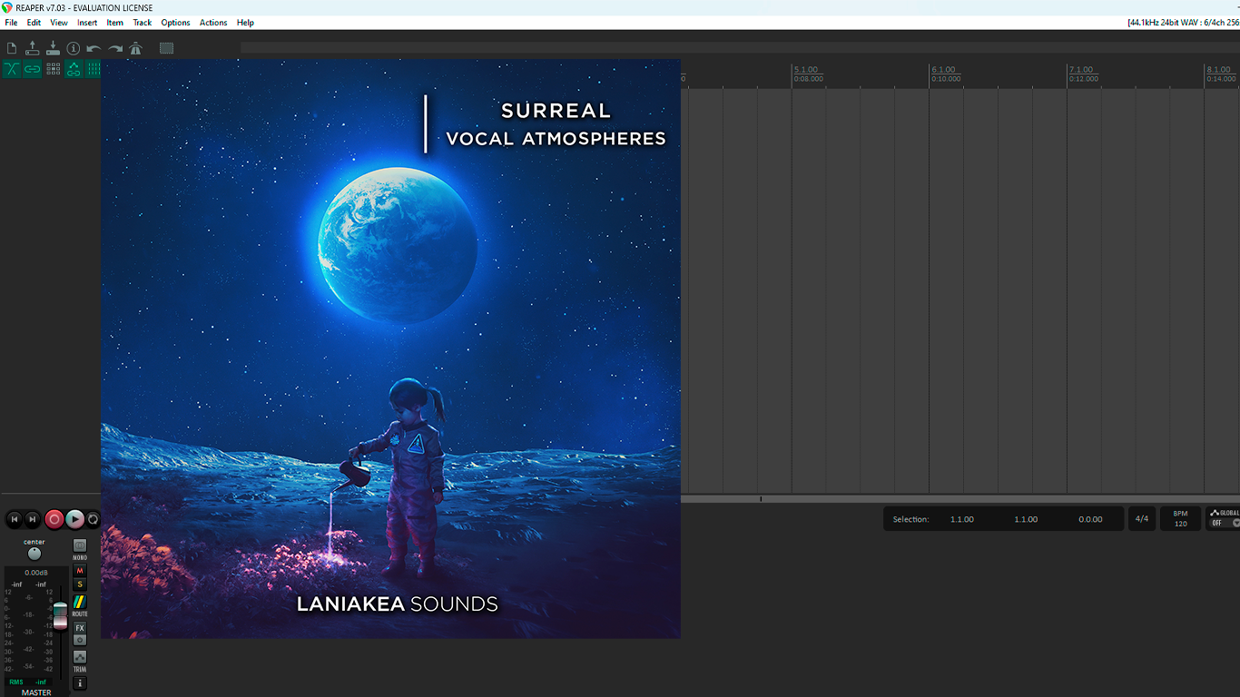
Task: Open the Actions menu
Action: click(x=213, y=23)
